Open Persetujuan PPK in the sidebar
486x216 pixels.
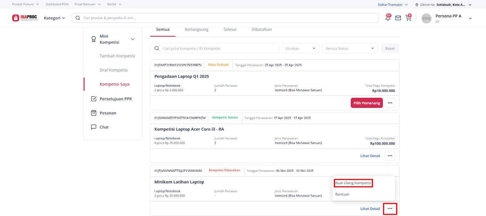tap(115, 99)
